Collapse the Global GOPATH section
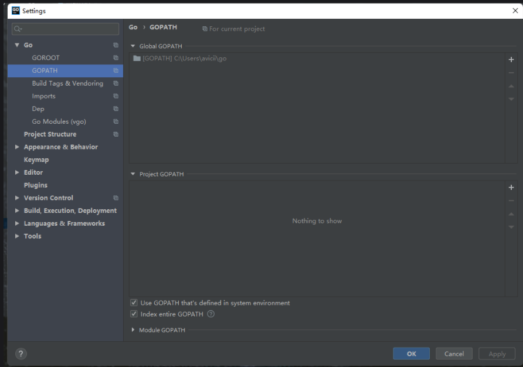Viewport: 523px width, 367px height. [133, 46]
